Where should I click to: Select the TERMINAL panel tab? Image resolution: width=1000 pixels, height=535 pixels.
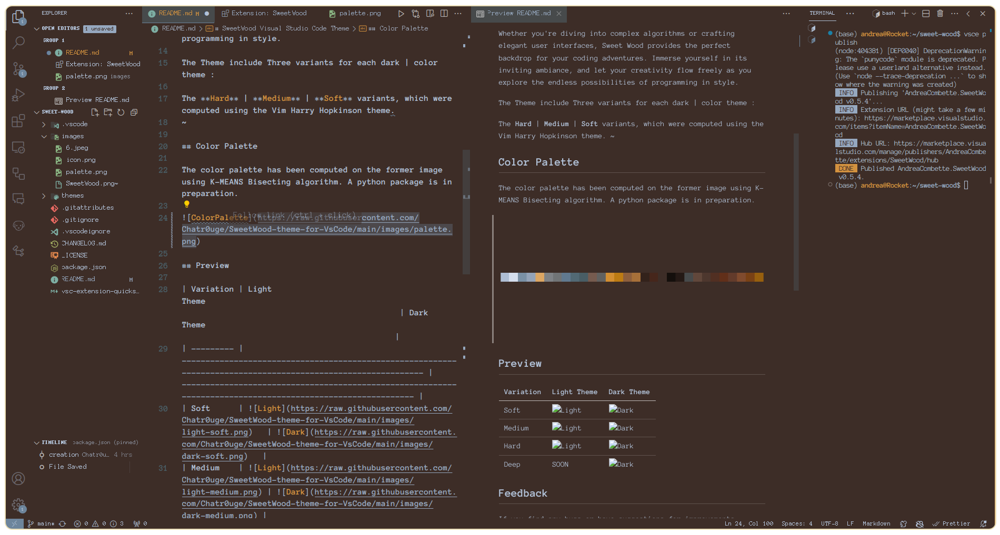click(822, 13)
